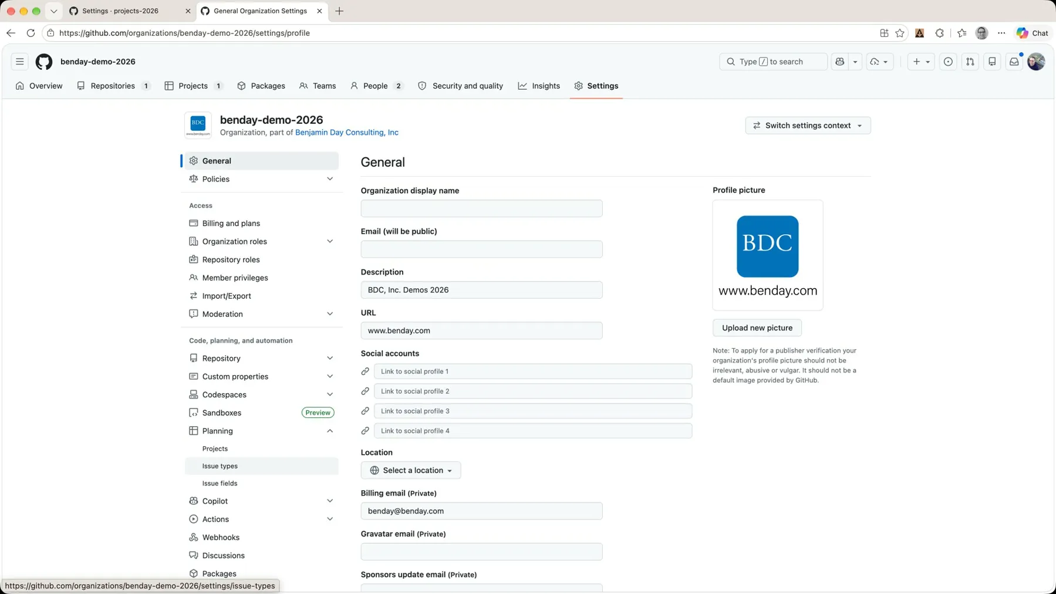Open the issues icon in top header
The height and width of the screenshot is (594, 1056).
[x=948, y=62]
